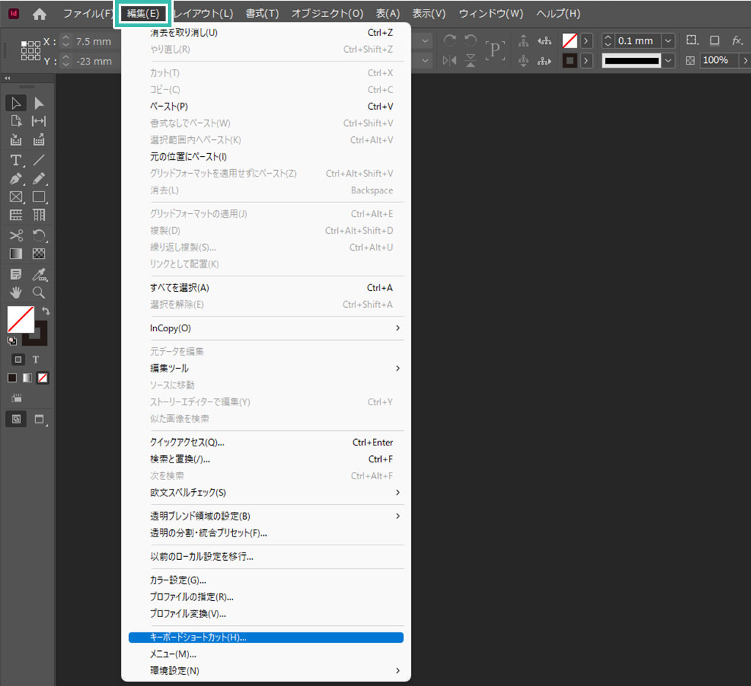Viewport: 751px width, 686px height.
Task: Select the Gradient tool
Action: (x=16, y=253)
